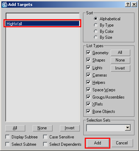Screen dimensions: 139x151
Task: Click the Add button
Action: [x=98, y=143]
